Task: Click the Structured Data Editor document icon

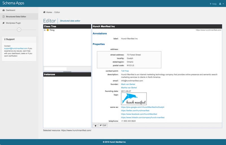Action: pyautogui.click(x=3, y=17)
